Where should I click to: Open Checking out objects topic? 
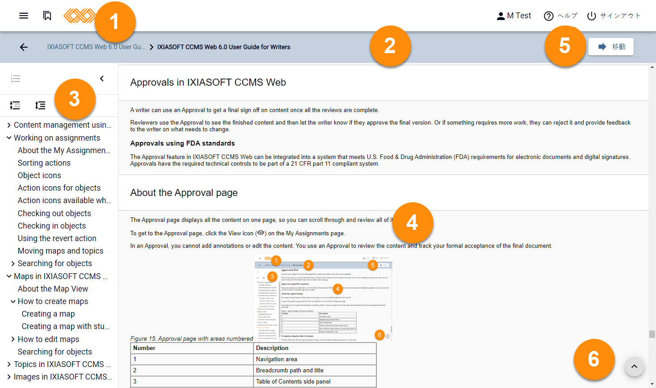pos(54,213)
